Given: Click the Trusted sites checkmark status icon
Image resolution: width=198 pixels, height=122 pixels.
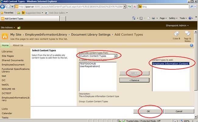Looking at the screenshot, I should (x=124, y=121).
